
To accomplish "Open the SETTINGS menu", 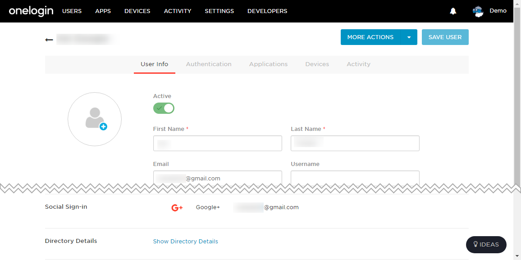I will click(x=219, y=11).
